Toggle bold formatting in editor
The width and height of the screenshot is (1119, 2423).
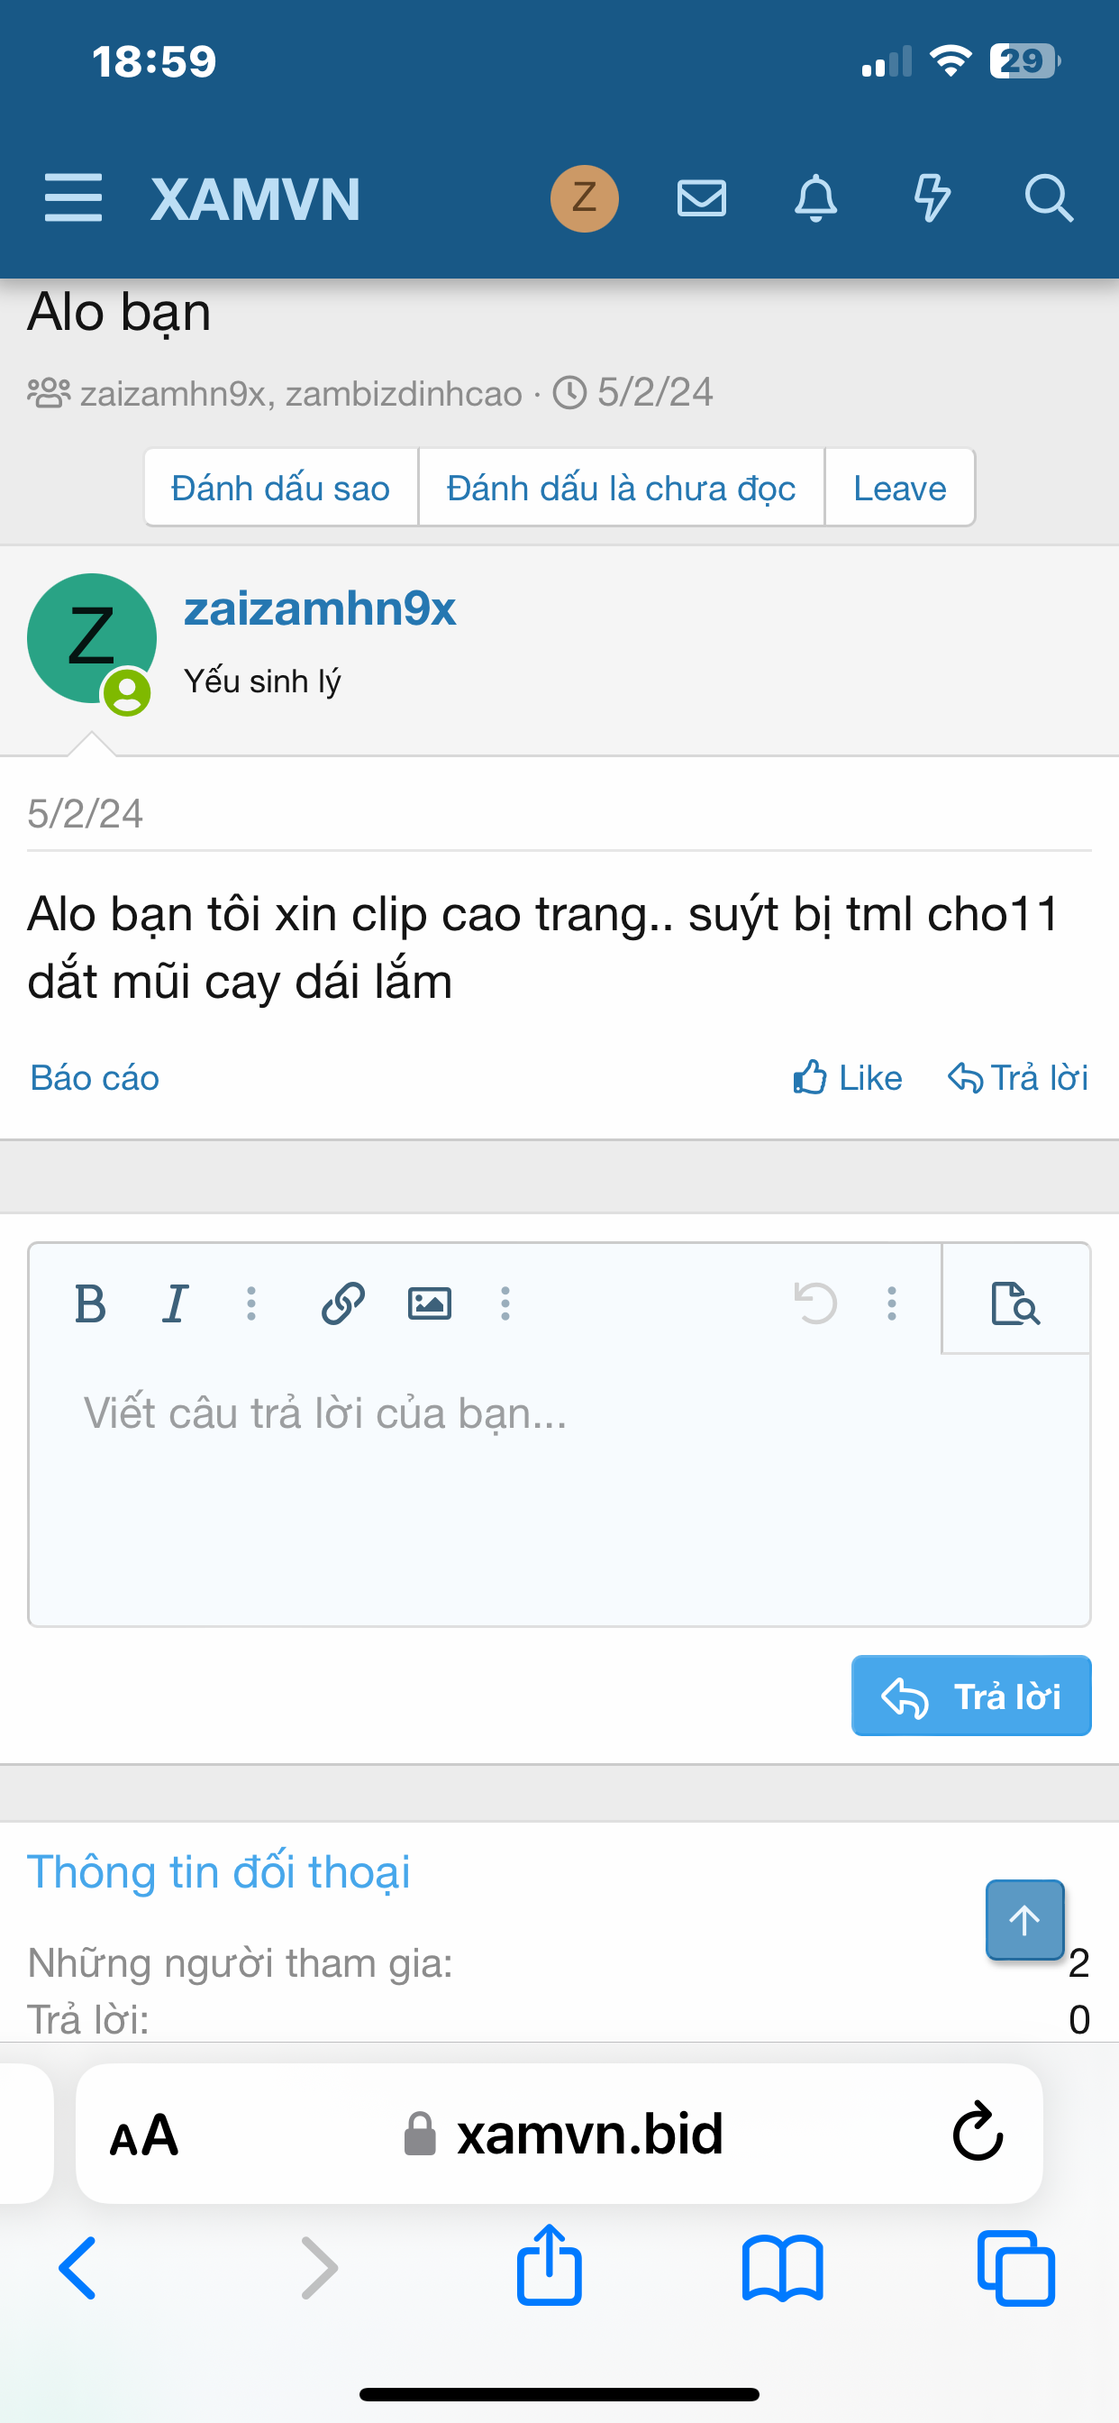pyautogui.click(x=90, y=1303)
